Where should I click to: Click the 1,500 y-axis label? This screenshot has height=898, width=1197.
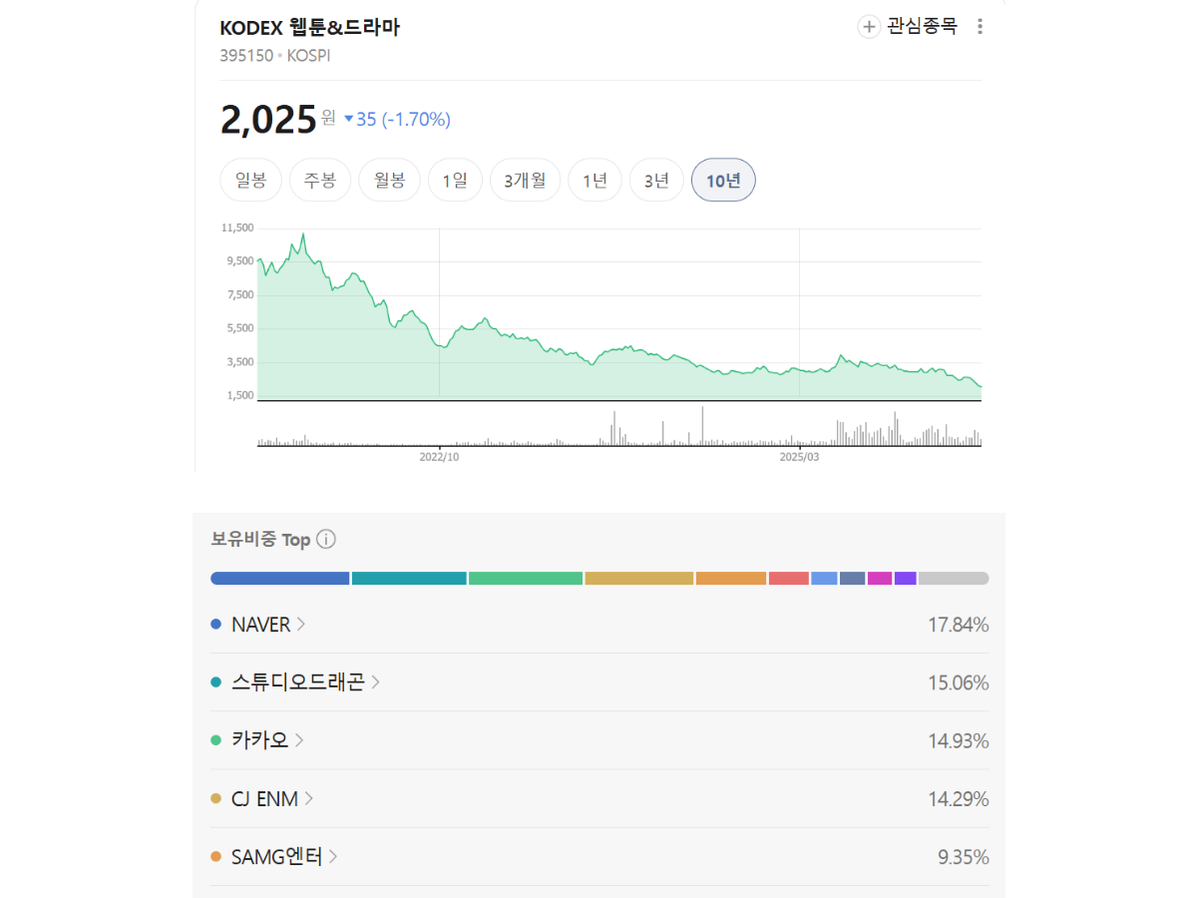(240, 395)
